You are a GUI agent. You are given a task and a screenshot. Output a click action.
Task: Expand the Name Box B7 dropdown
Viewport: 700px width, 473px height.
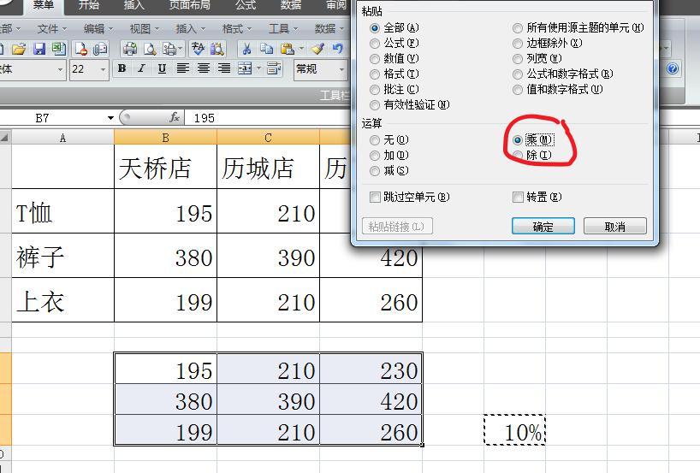110,118
